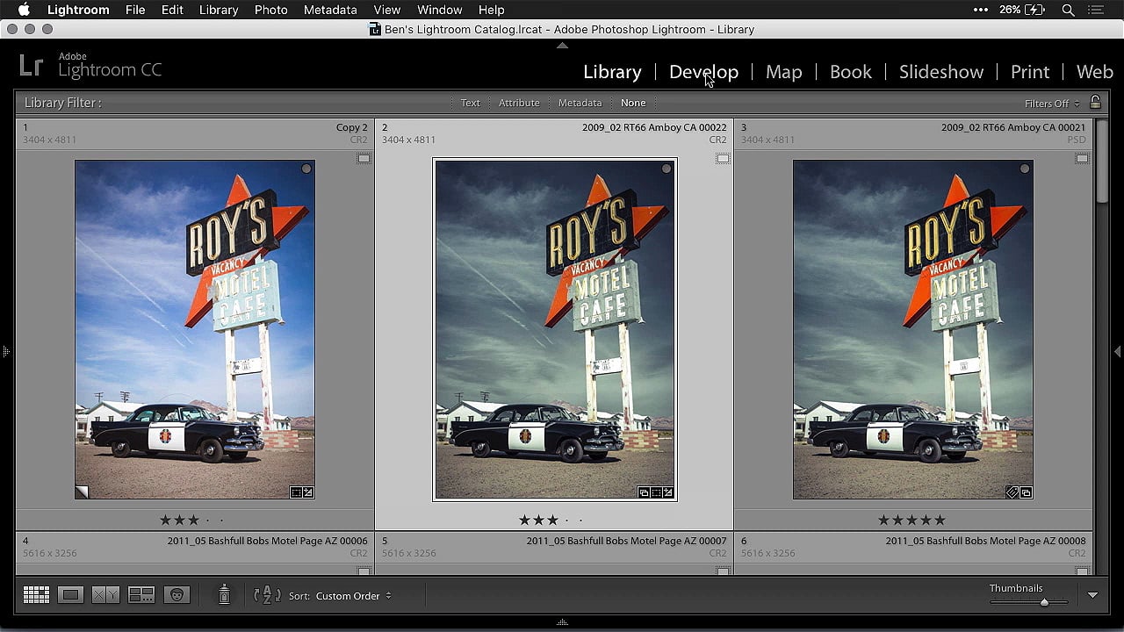Screen dimensions: 1124x632
Task: Toggle flag on Copy 2 thumbnail
Action: [364, 159]
